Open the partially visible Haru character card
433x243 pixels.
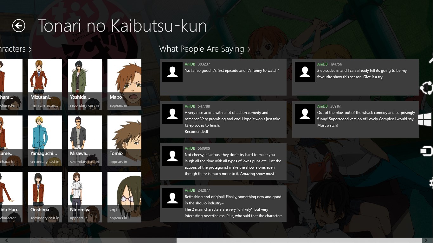(11, 197)
